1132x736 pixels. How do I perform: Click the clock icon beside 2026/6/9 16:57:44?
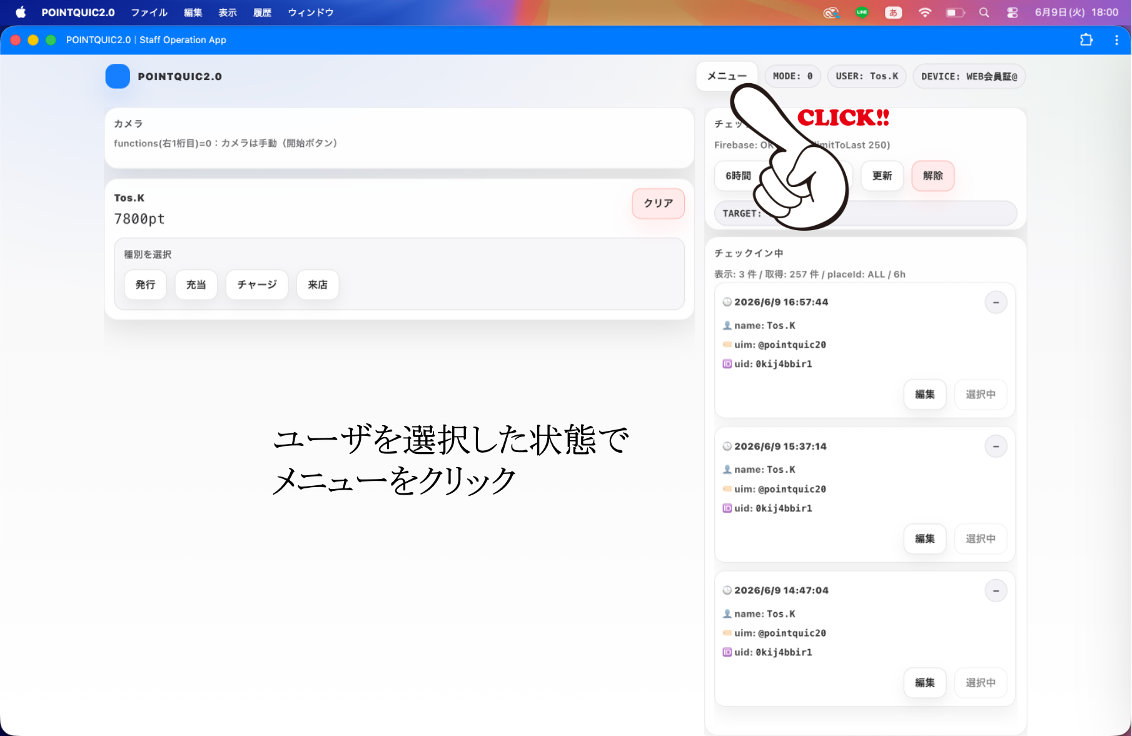coord(727,302)
